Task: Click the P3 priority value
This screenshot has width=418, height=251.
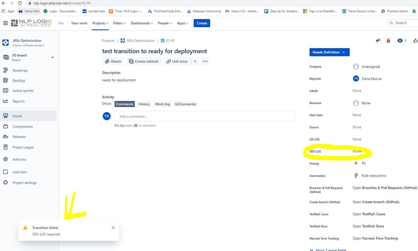Action: 363,163
